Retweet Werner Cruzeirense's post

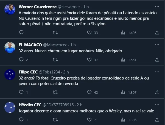click(x=55, y=33)
